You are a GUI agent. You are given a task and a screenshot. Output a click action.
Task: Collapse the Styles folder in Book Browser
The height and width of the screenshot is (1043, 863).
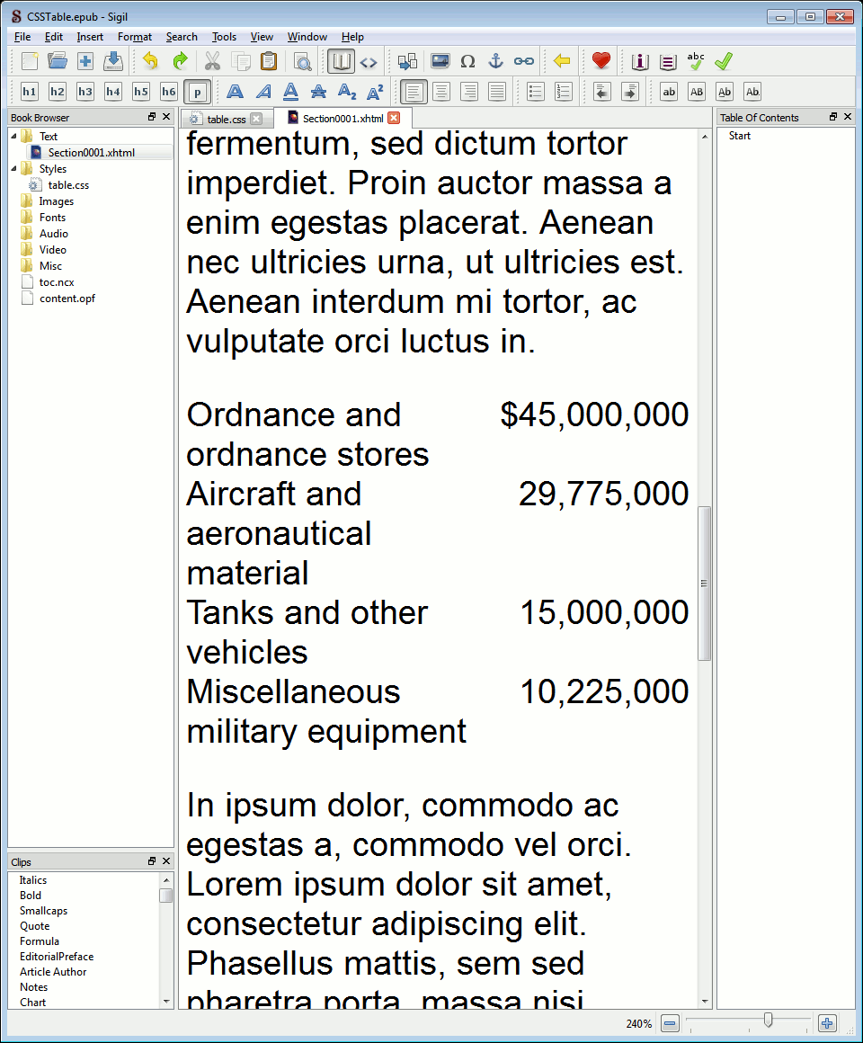point(14,168)
